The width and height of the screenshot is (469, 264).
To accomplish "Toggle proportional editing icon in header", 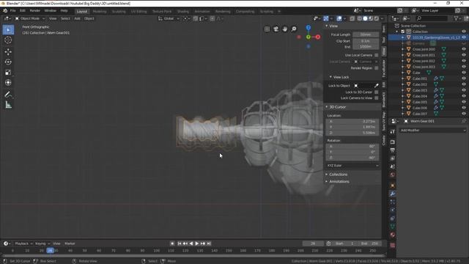I will [212, 18].
